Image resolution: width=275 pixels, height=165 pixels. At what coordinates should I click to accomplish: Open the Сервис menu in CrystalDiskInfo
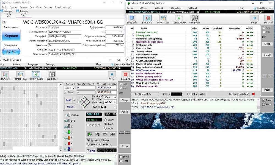(x=23, y=7)
